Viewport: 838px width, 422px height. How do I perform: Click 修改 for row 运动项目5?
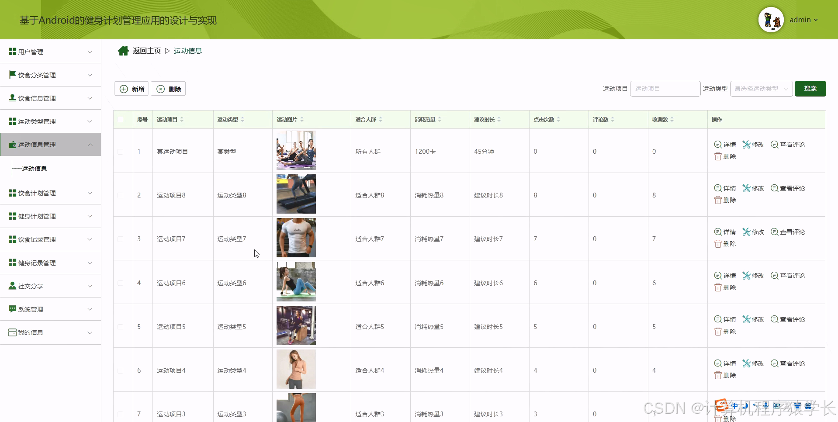(x=753, y=319)
